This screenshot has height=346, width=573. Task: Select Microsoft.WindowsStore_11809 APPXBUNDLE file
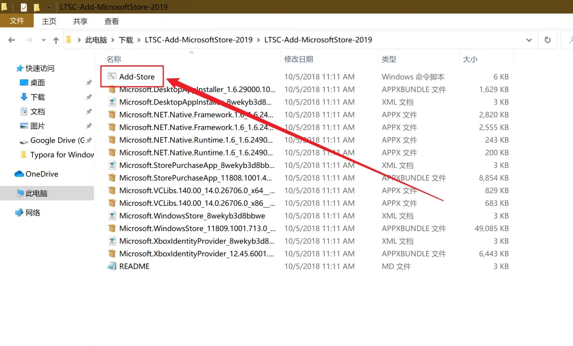tap(193, 228)
